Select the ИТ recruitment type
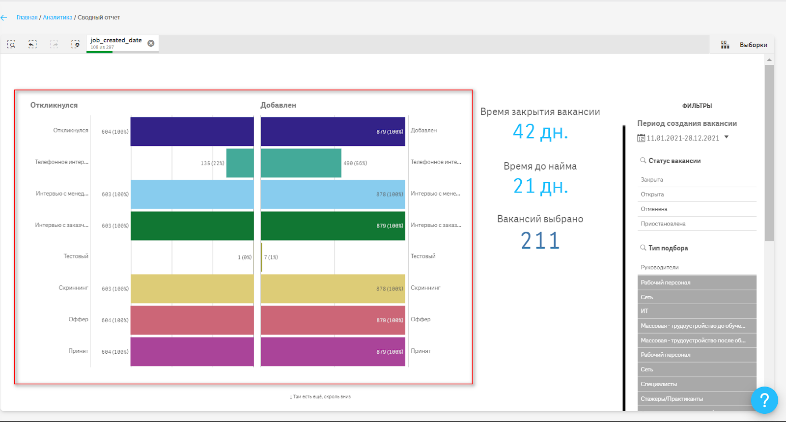Viewport: 786px width, 422px height. (697, 311)
